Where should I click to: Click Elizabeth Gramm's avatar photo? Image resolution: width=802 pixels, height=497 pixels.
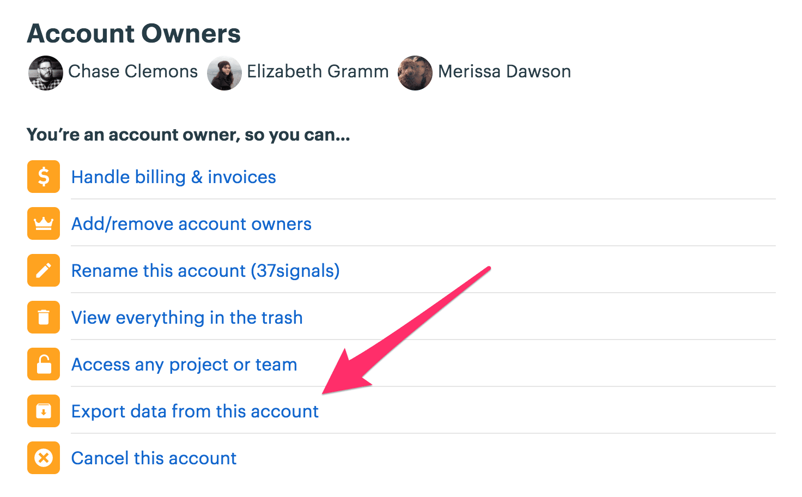pos(224,72)
